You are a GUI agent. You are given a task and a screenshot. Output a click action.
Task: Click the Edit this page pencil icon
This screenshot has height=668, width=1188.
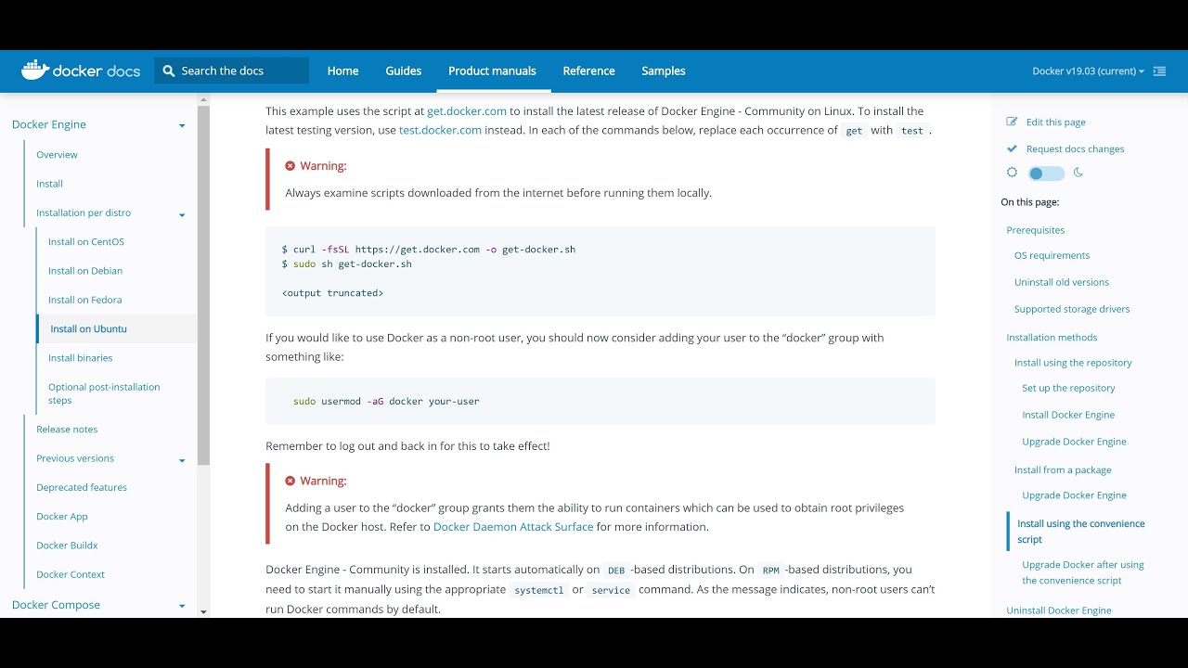1013,122
